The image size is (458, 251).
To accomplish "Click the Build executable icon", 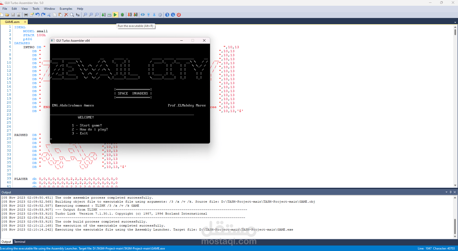I will pyautogui.click(x=109, y=15).
